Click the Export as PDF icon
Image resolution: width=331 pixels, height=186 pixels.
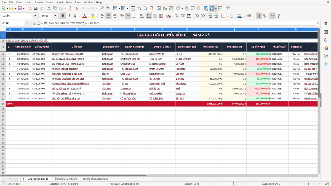30,9
